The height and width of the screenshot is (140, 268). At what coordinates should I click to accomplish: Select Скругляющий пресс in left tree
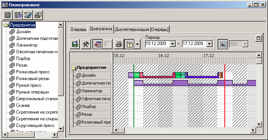(x=35, y=125)
